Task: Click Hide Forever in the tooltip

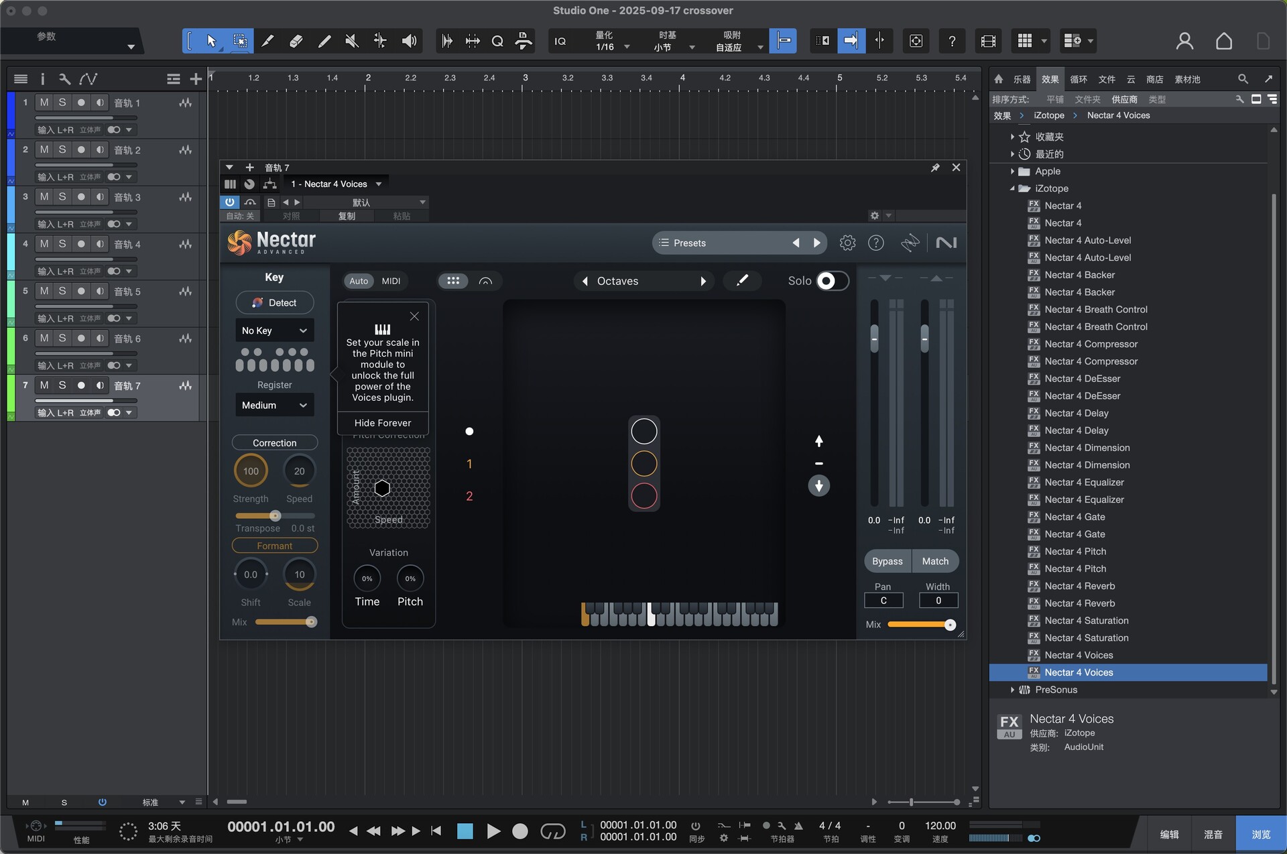Action: coord(383,423)
